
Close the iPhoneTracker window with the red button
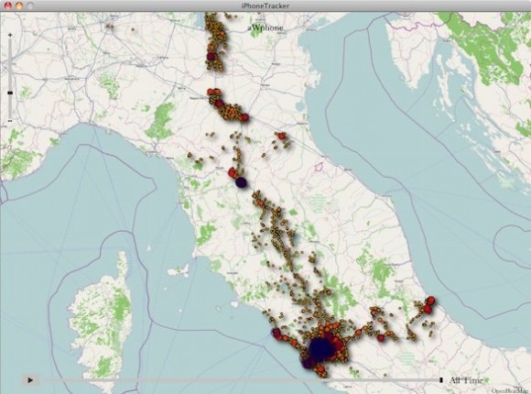(x=8, y=5)
